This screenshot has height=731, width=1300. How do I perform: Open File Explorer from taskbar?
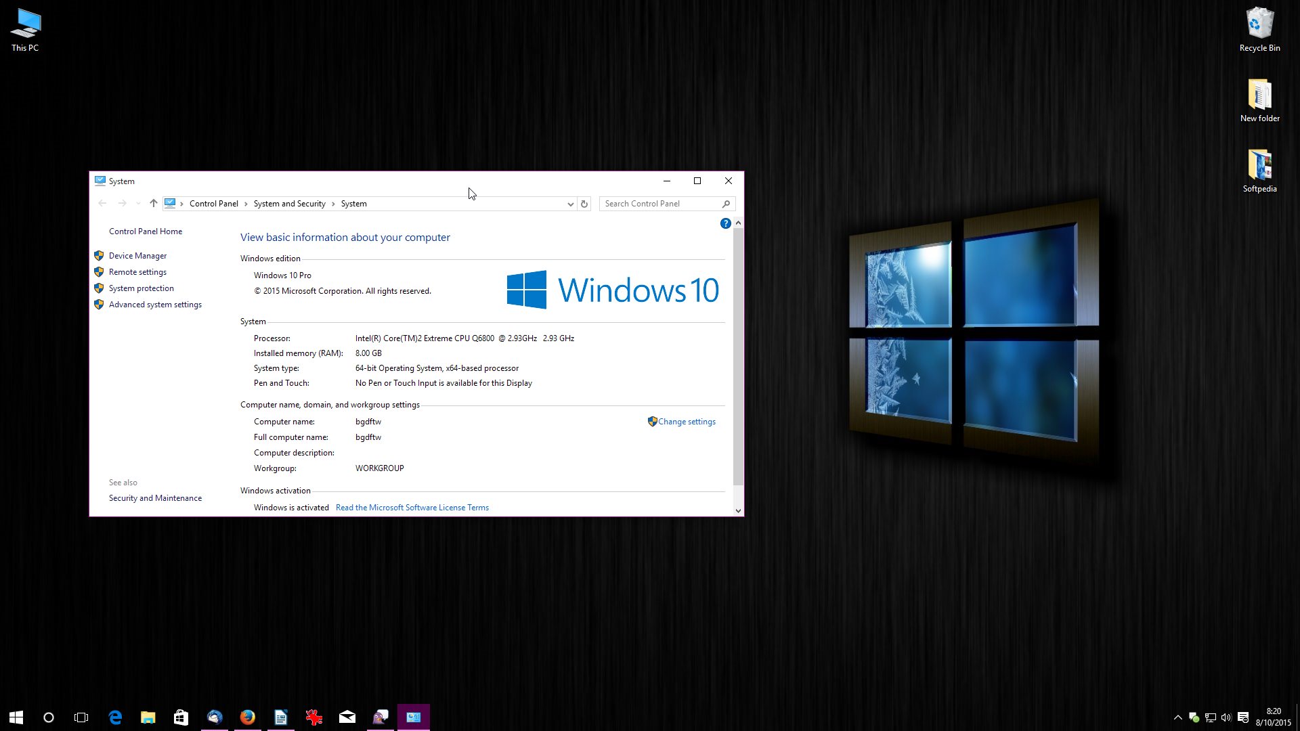(148, 717)
